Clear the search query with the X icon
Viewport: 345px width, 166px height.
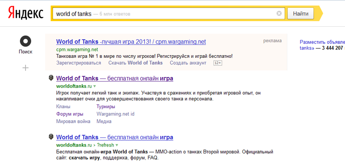click(x=279, y=14)
